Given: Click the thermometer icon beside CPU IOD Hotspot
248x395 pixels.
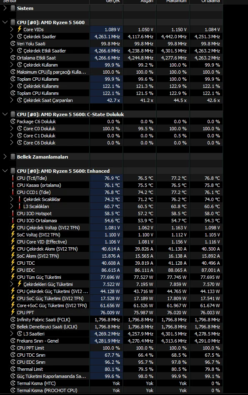Looking at the screenshot, I should (13, 213).
